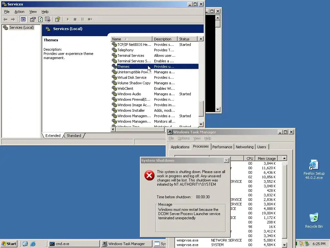Open the View menu in Services
330x248 pixels.
[x=33, y=12]
